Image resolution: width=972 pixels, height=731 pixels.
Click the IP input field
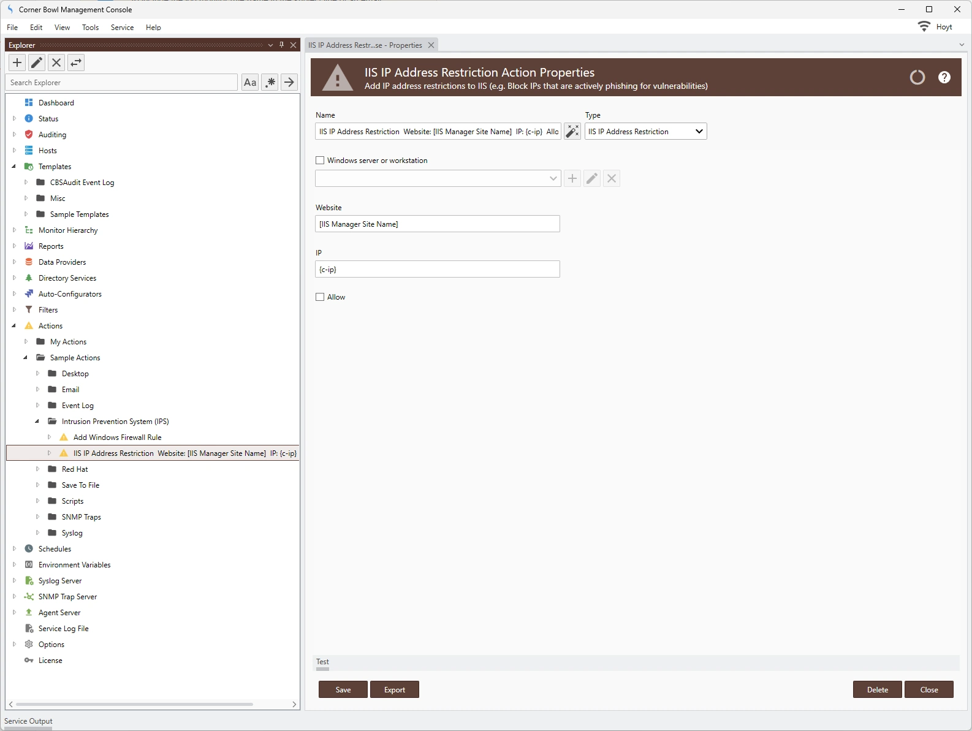click(438, 269)
